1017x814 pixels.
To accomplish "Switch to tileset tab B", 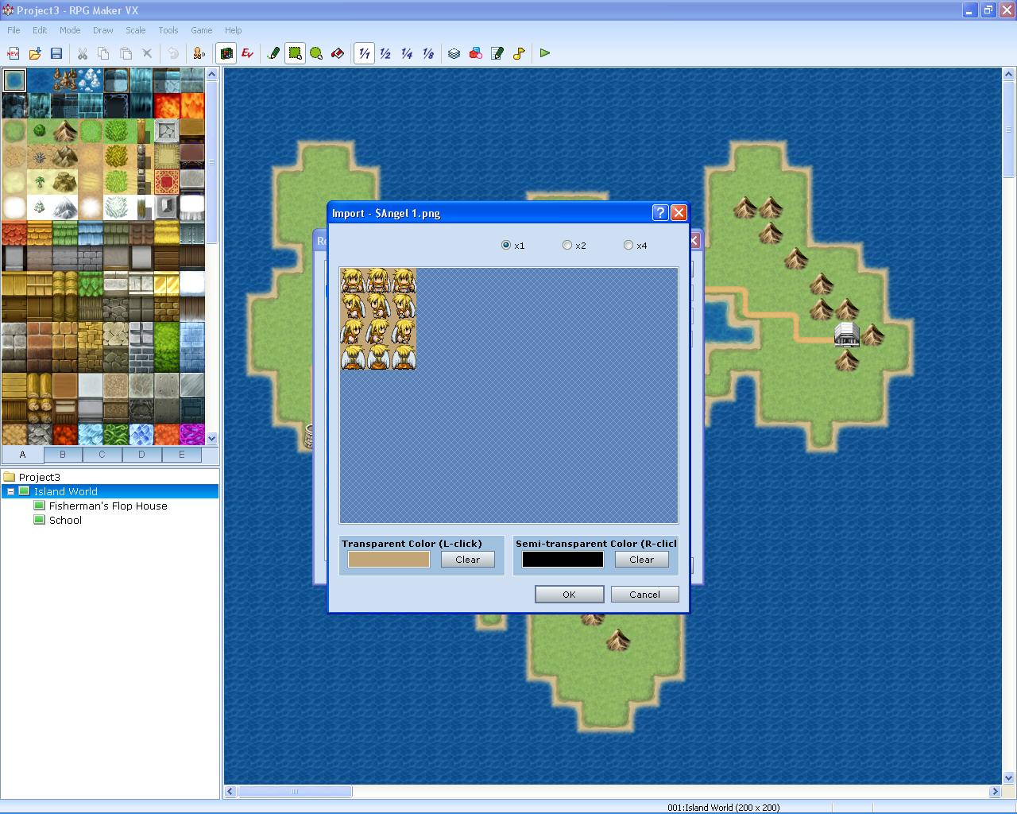I will click(x=63, y=455).
